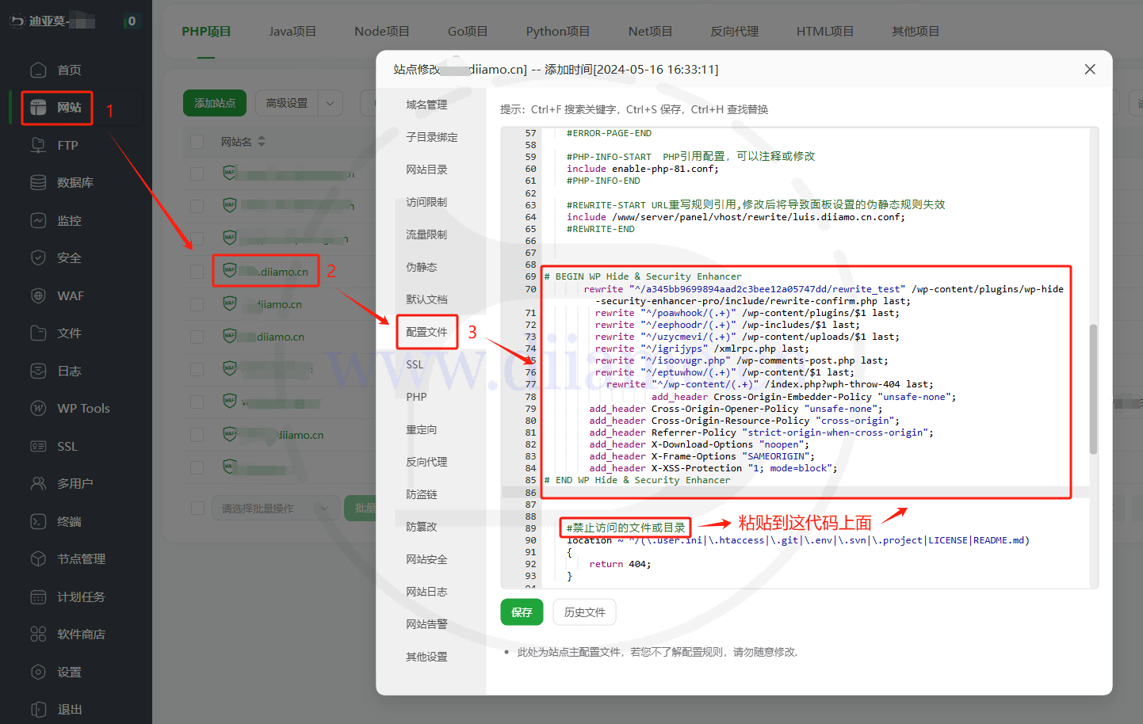Click the 安全 shield icon in sidebar
Viewport: 1143px width, 724px height.
38,257
